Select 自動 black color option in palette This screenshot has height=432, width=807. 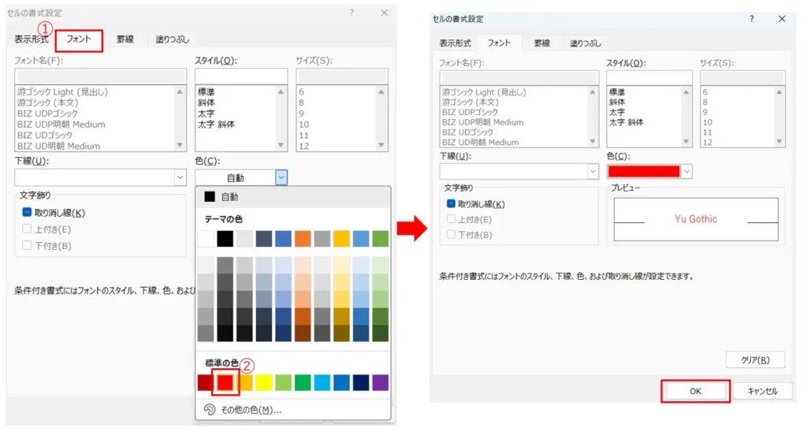tap(293, 197)
